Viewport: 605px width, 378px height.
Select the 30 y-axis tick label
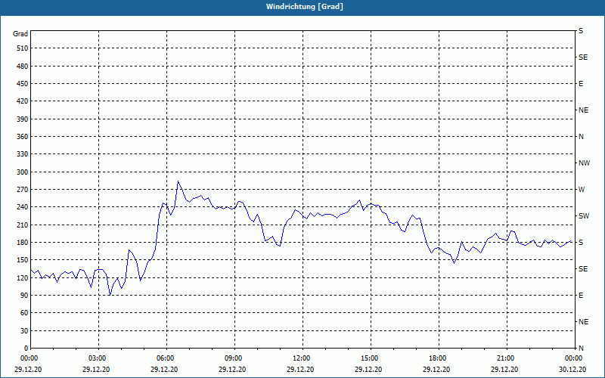coord(24,331)
